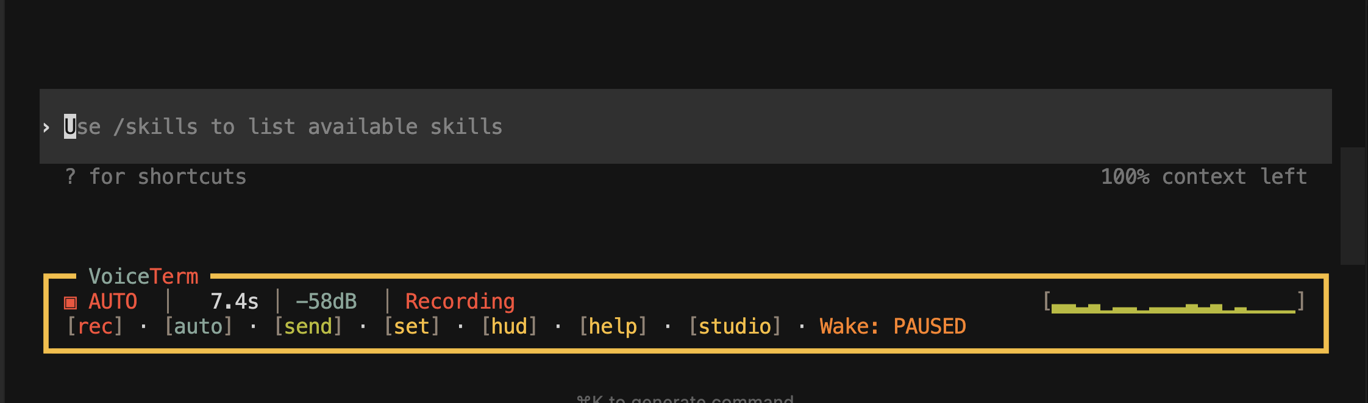Screen dimensions: 1368x403
Task: Click the VoiceTerm title label
Action: [143, 276]
